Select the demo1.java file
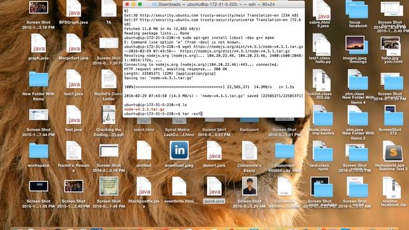Viewport: 409px width, 230px height. 214,151
